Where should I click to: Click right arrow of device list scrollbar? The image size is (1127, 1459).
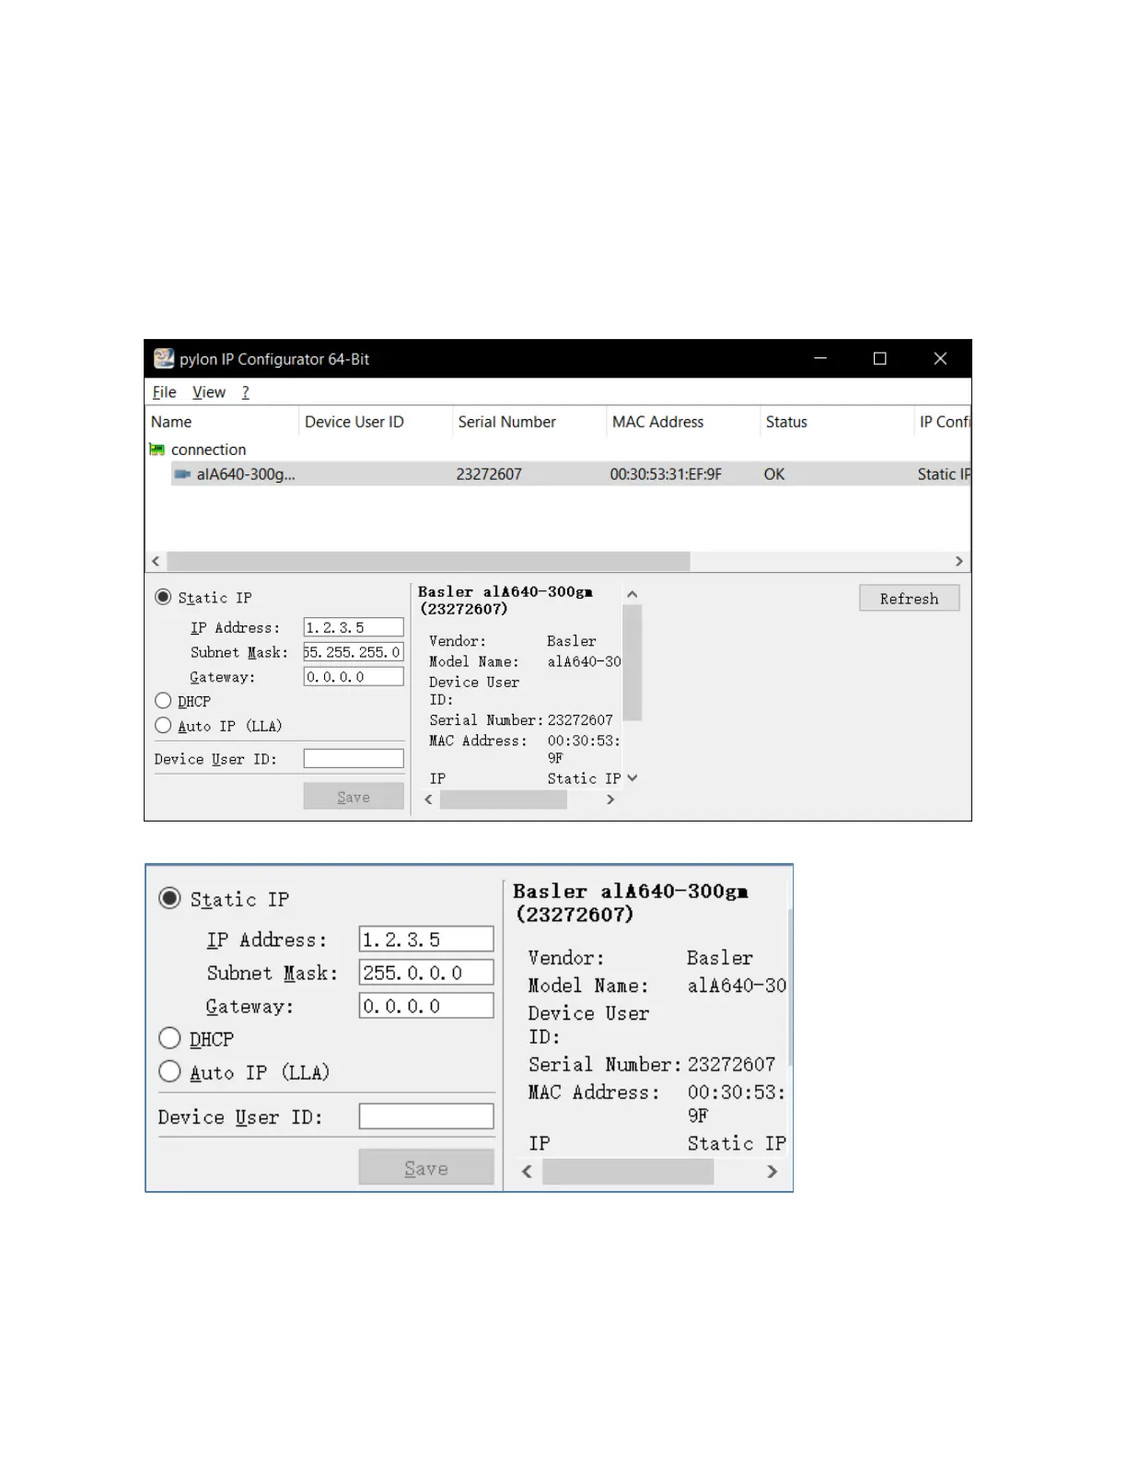tap(959, 561)
